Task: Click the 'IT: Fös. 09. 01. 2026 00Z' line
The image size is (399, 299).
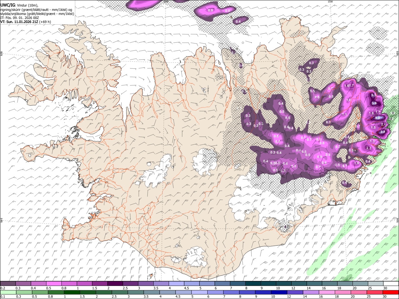Action: point(20,18)
